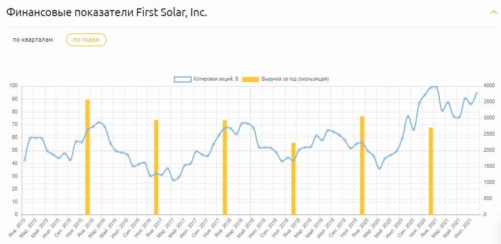Click the blue stock quote legend swatch
This screenshot has height=244, width=501.
tap(182, 79)
